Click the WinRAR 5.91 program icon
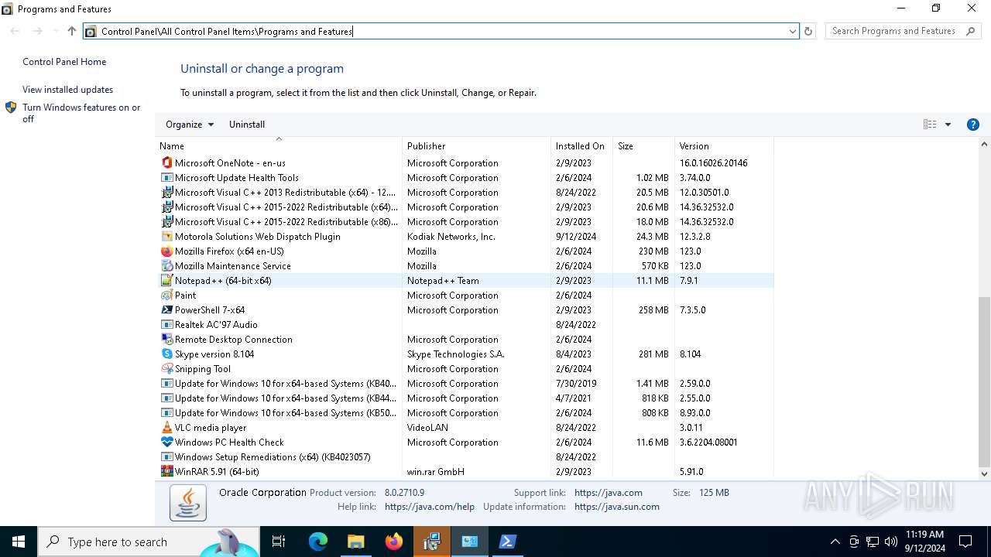991x557 pixels. [x=166, y=472]
